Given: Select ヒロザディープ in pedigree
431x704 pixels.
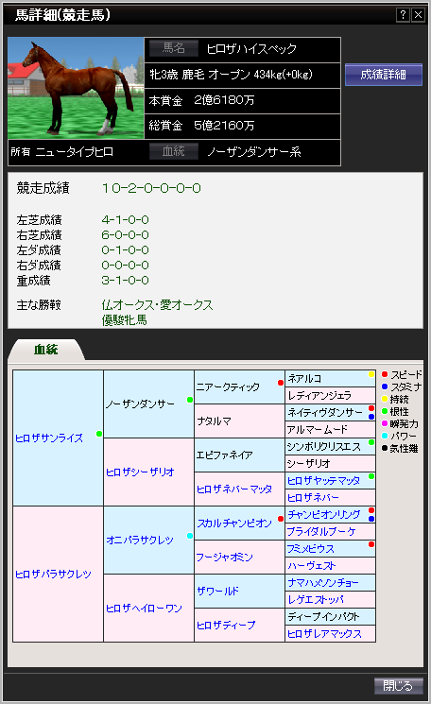Looking at the screenshot, I should click(226, 625).
